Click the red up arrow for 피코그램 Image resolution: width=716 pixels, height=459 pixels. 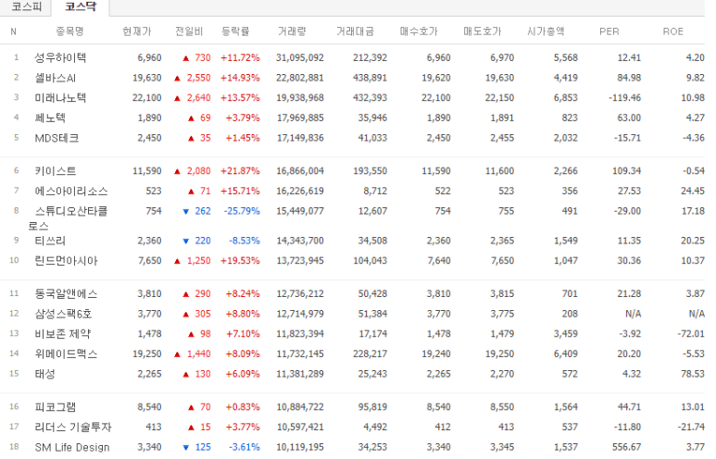[192, 407]
